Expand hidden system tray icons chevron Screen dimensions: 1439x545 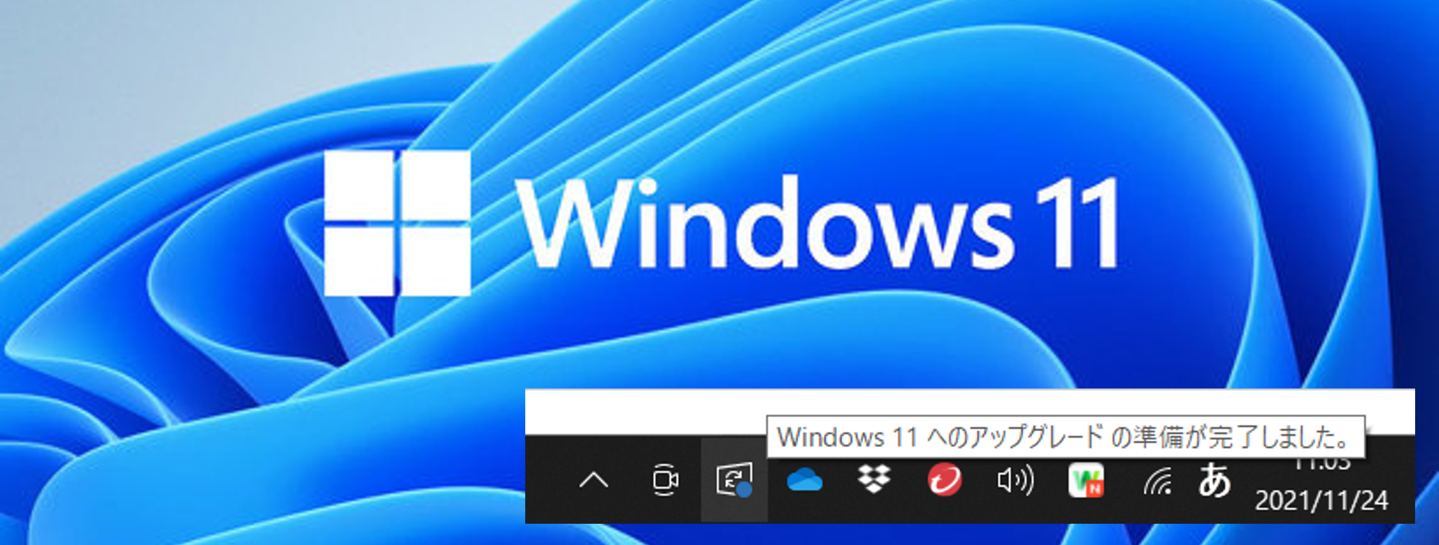593,480
